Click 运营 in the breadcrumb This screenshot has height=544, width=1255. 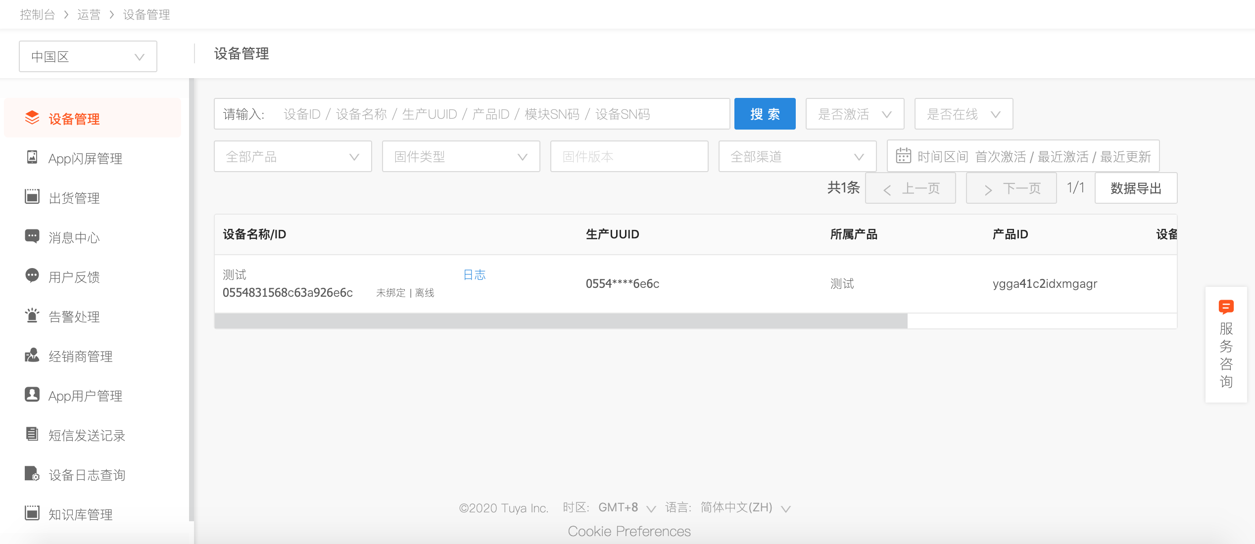click(89, 14)
